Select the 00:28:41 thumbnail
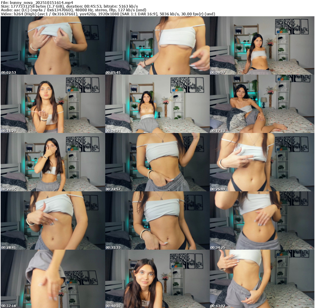The image size is (315, 308). pos(53,220)
